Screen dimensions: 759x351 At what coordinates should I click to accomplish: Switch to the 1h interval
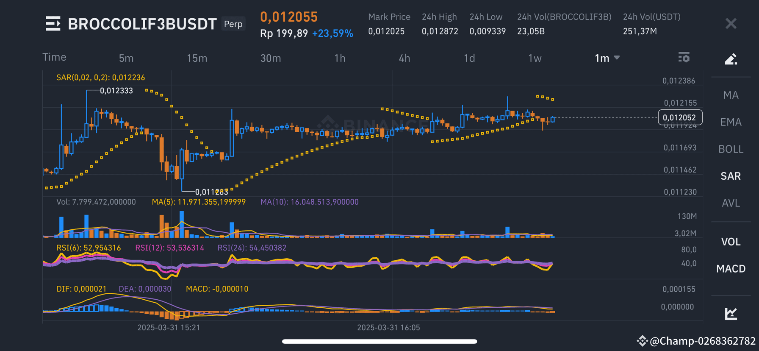340,58
